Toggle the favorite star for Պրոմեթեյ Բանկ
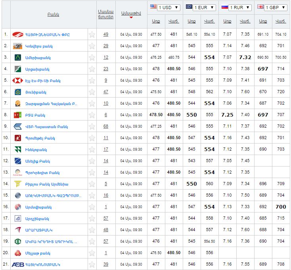Image resolution: width=291 pixels, height=270 pixels. [92, 138]
